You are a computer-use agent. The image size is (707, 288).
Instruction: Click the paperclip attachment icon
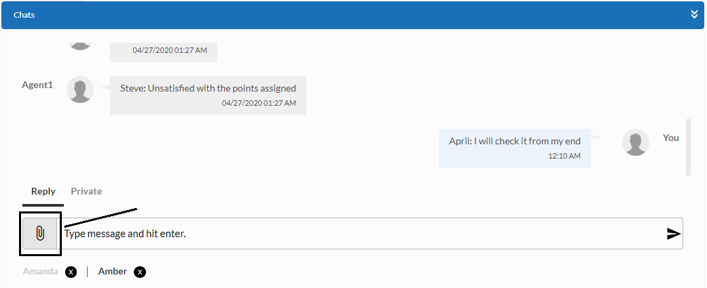tap(40, 234)
